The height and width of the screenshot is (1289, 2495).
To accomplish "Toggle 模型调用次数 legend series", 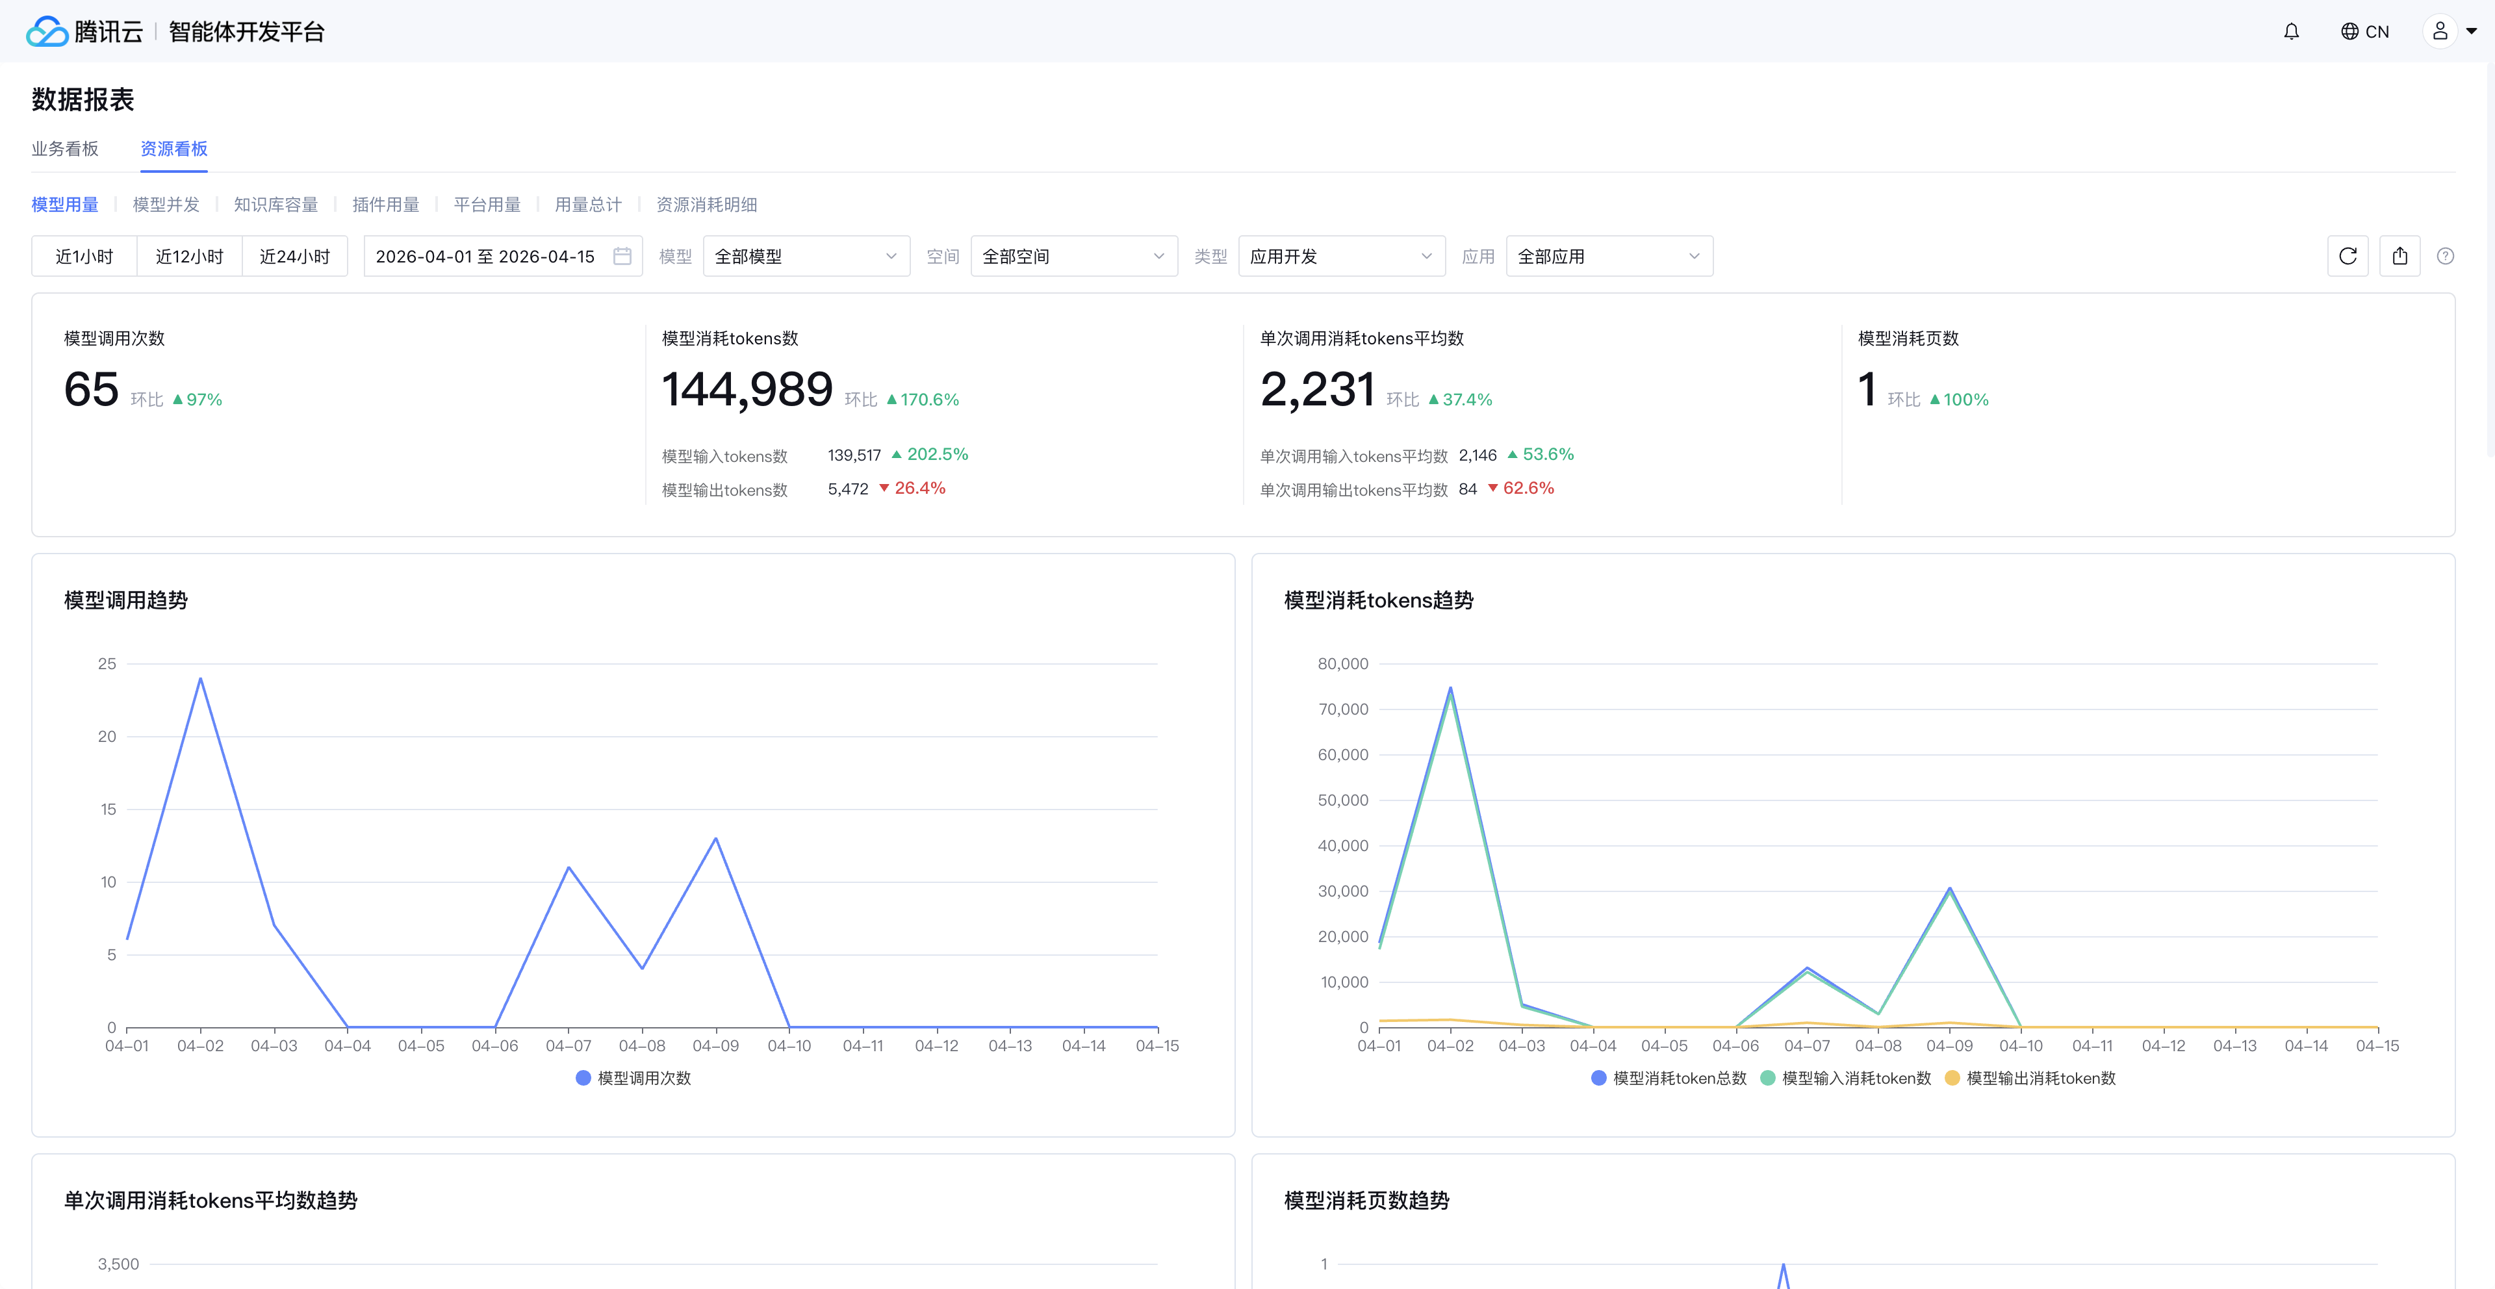I will click(633, 1078).
